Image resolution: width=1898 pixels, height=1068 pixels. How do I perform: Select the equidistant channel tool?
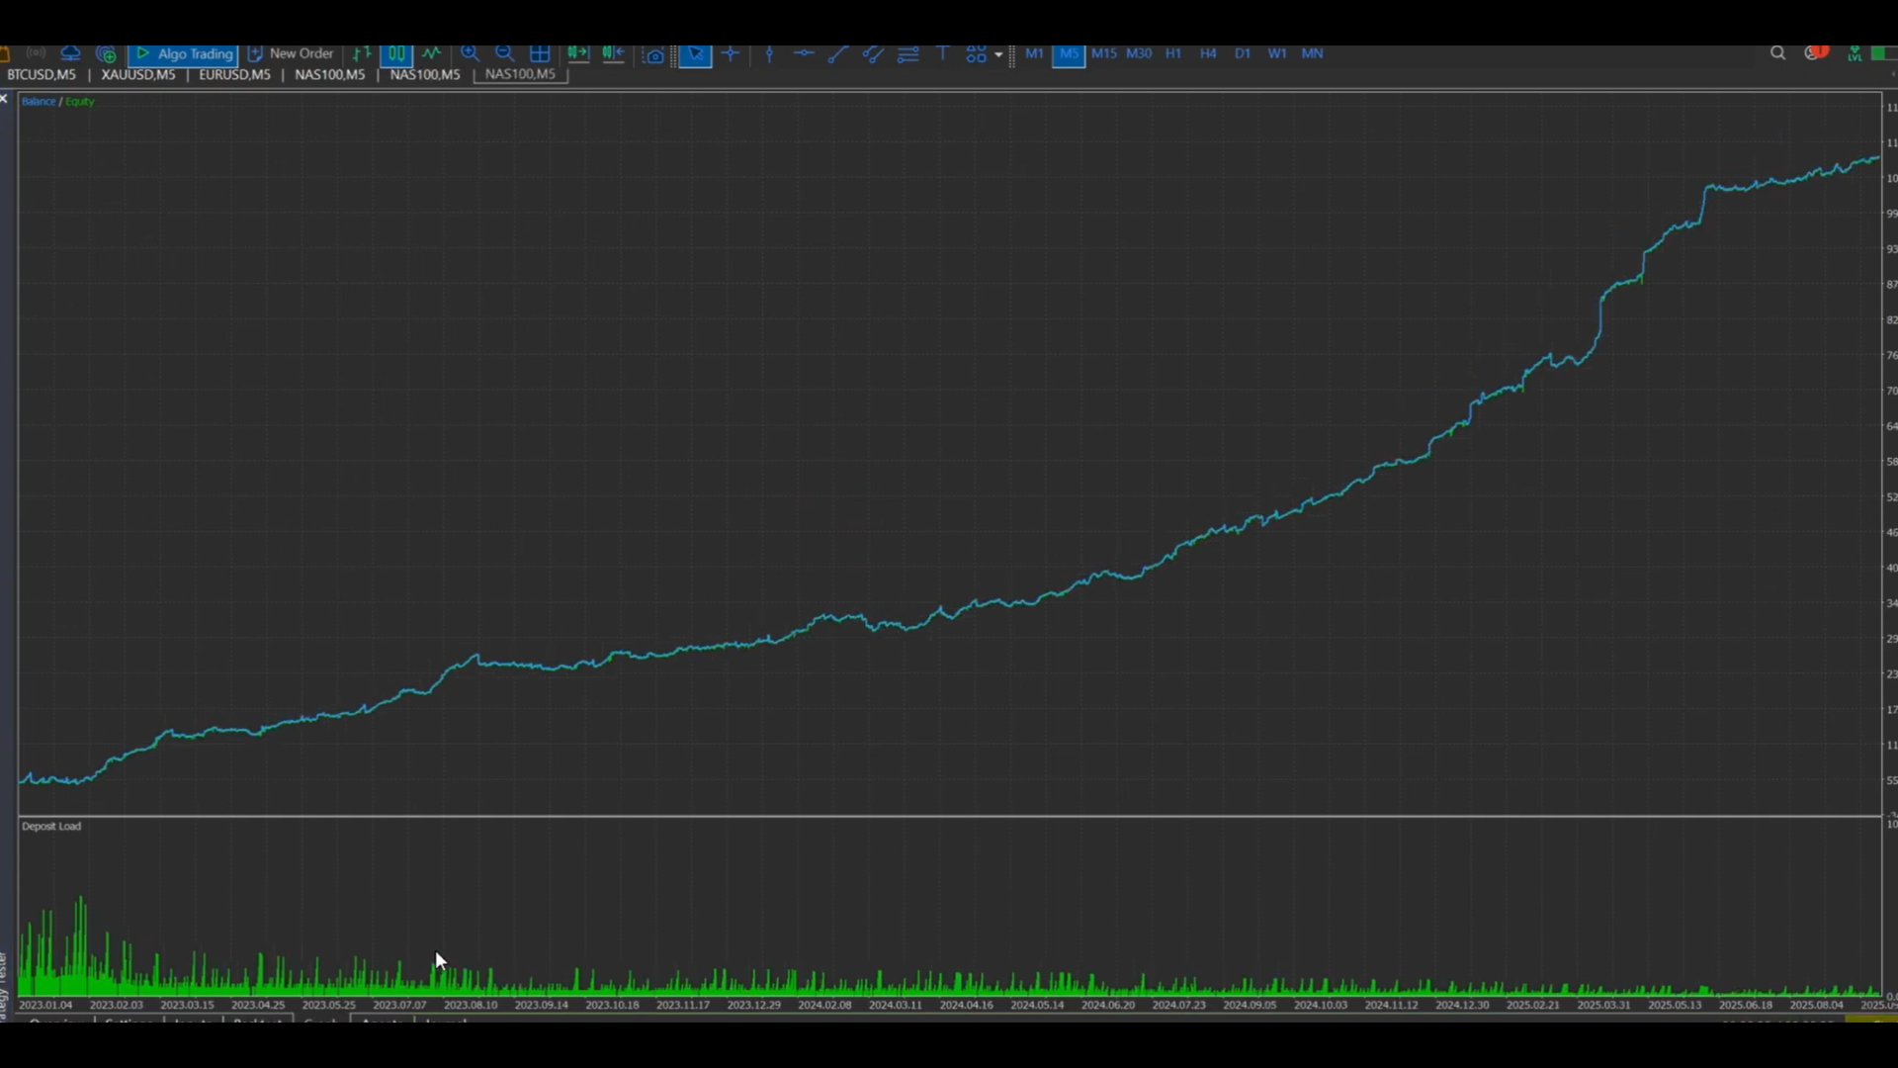tap(872, 53)
